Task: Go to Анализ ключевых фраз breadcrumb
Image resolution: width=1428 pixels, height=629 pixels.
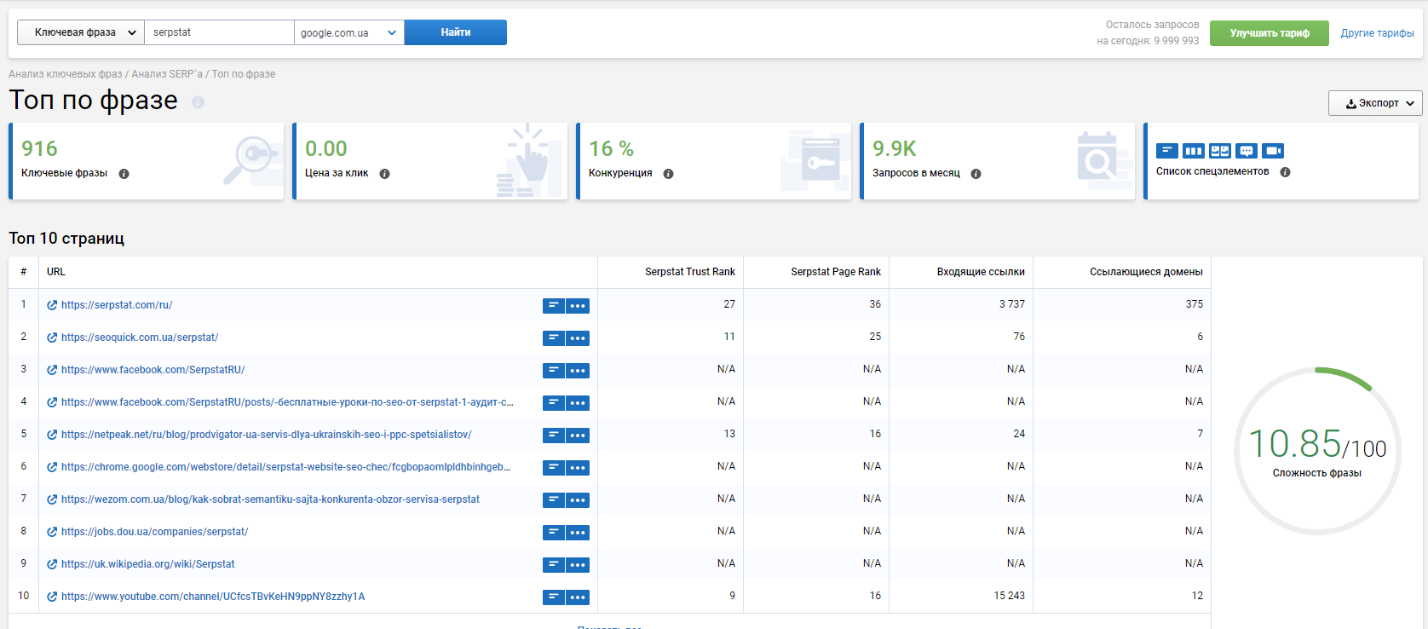Action: (x=66, y=74)
